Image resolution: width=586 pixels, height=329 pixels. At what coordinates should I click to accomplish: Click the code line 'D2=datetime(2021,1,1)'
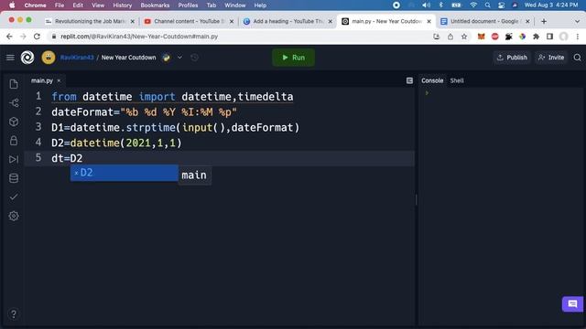click(116, 143)
